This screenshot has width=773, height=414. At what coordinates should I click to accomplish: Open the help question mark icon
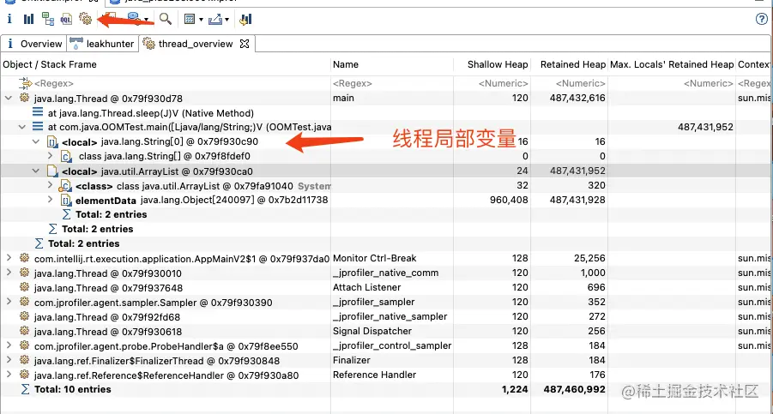[x=762, y=19]
